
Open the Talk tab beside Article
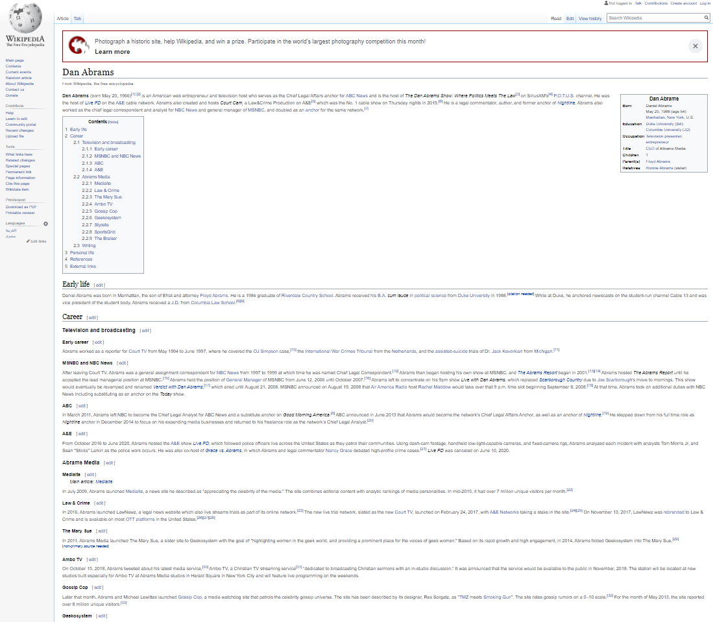coord(78,19)
